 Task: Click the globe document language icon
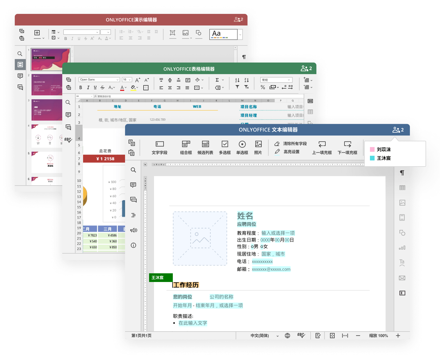(x=287, y=336)
